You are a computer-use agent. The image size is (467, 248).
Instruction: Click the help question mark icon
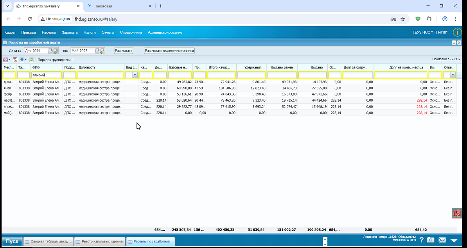pos(422,240)
